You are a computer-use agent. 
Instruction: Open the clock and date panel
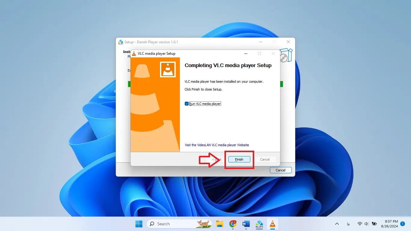(x=390, y=224)
